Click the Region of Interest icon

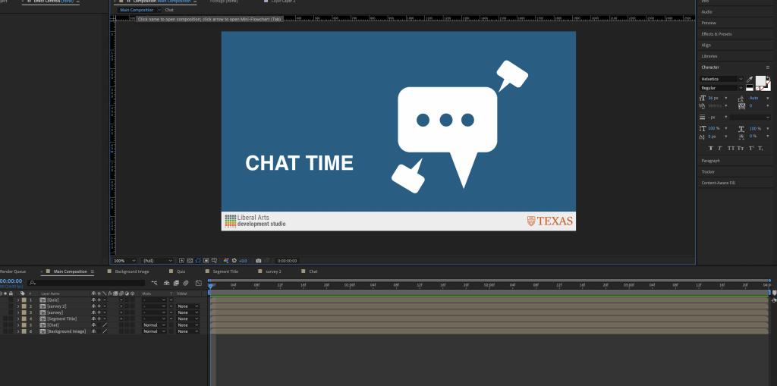click(x=206, y=261)
